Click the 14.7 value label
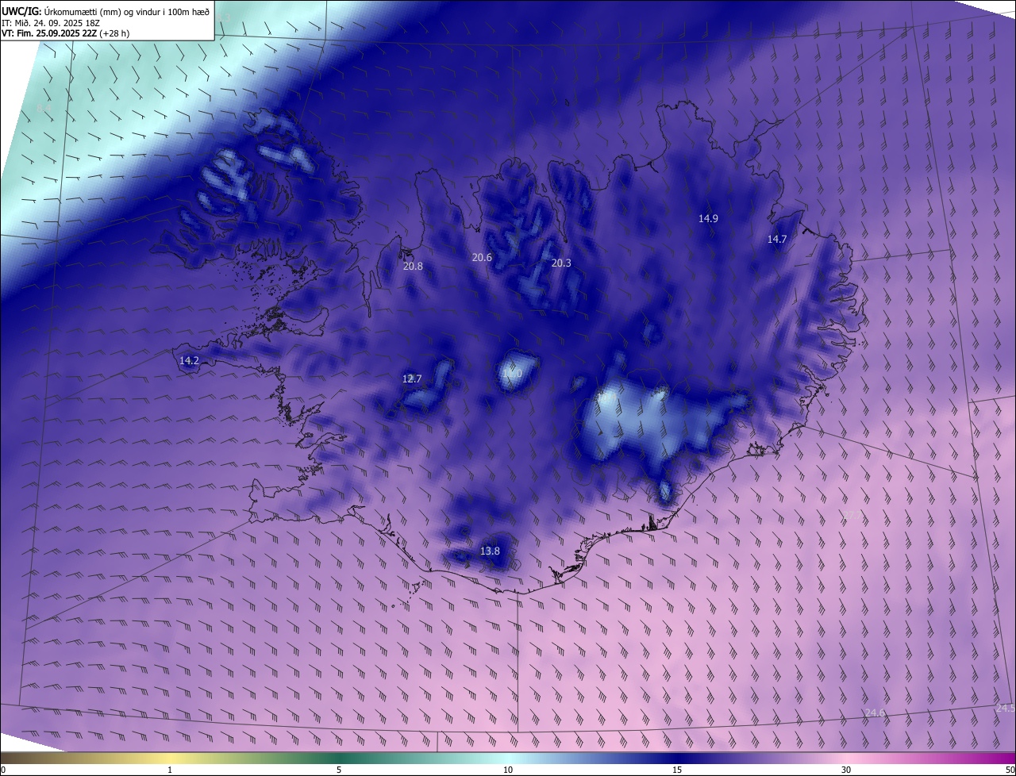Viewport: 1016px width, 776px height. tap(777, 240)
